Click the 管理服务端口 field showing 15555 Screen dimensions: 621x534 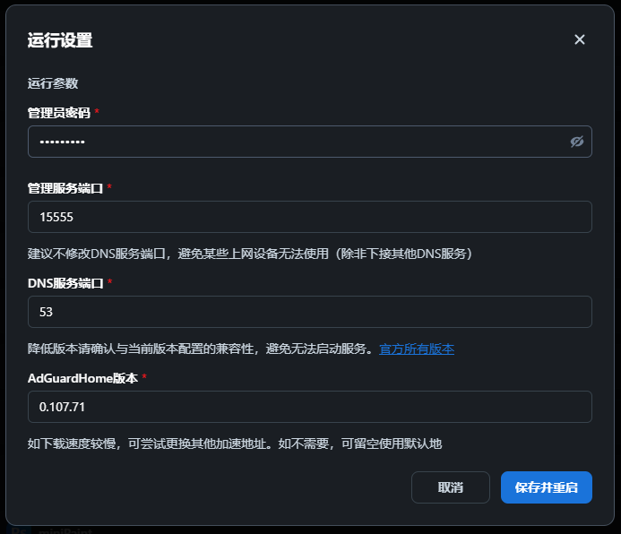309,217
